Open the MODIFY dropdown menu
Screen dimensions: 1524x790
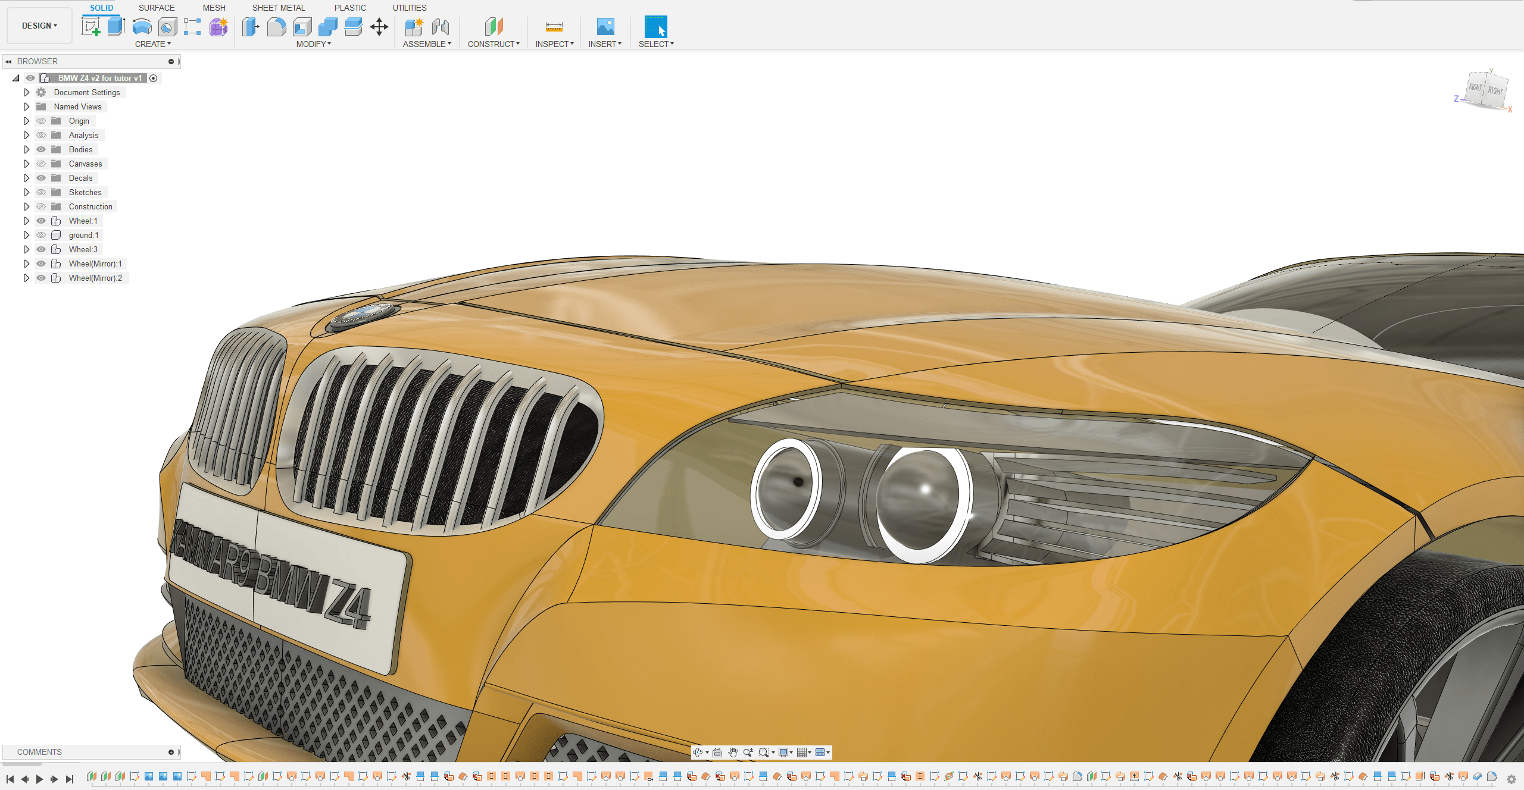314,44
